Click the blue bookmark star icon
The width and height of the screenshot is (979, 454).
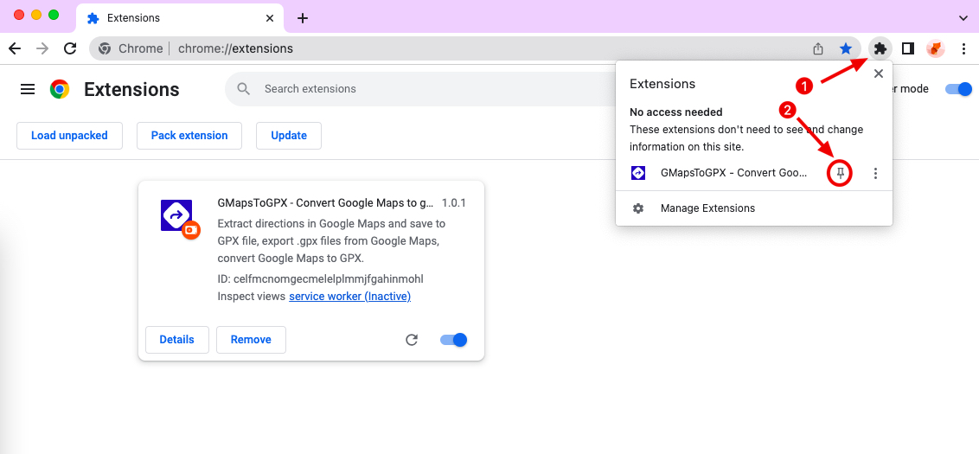846,48
